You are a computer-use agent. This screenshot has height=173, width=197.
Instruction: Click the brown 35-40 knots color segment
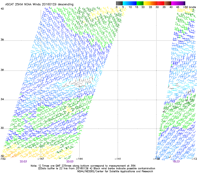pyautogui.click(x=168, y=3)
